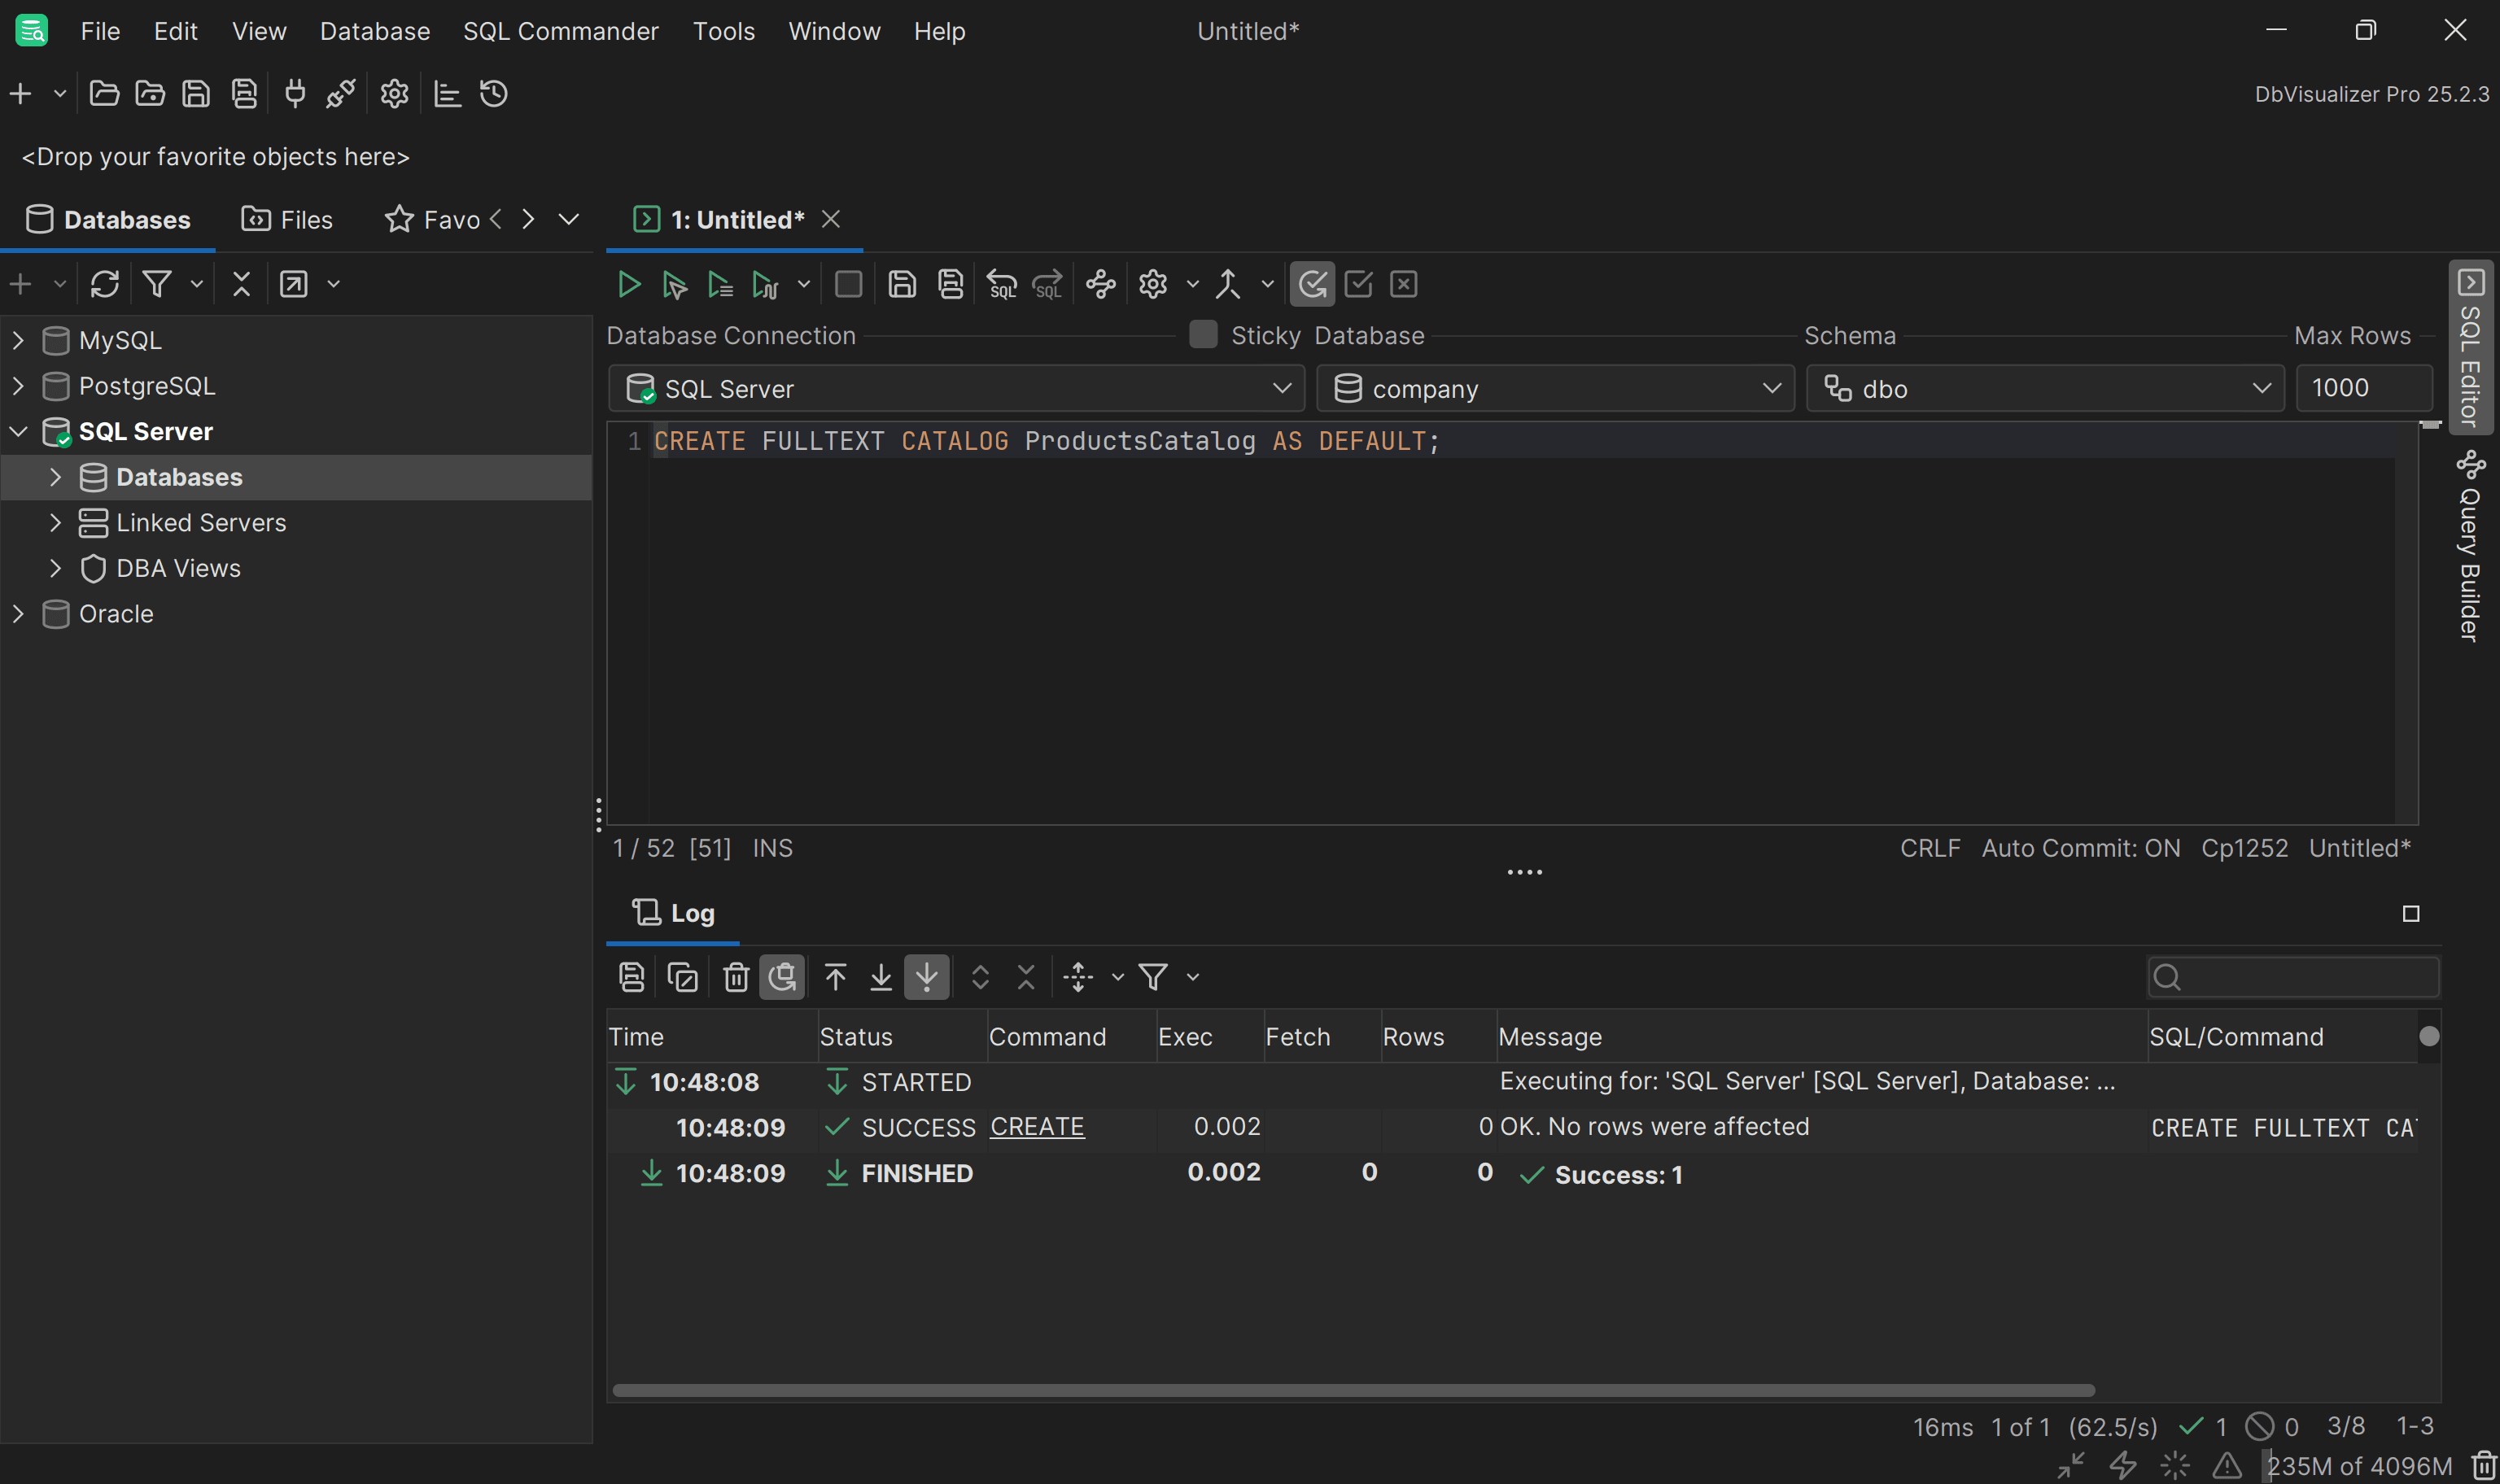Viewport: 2500px width, 1484px height.
Task: Switch to the Favorites tab
Action: [432, 220]
